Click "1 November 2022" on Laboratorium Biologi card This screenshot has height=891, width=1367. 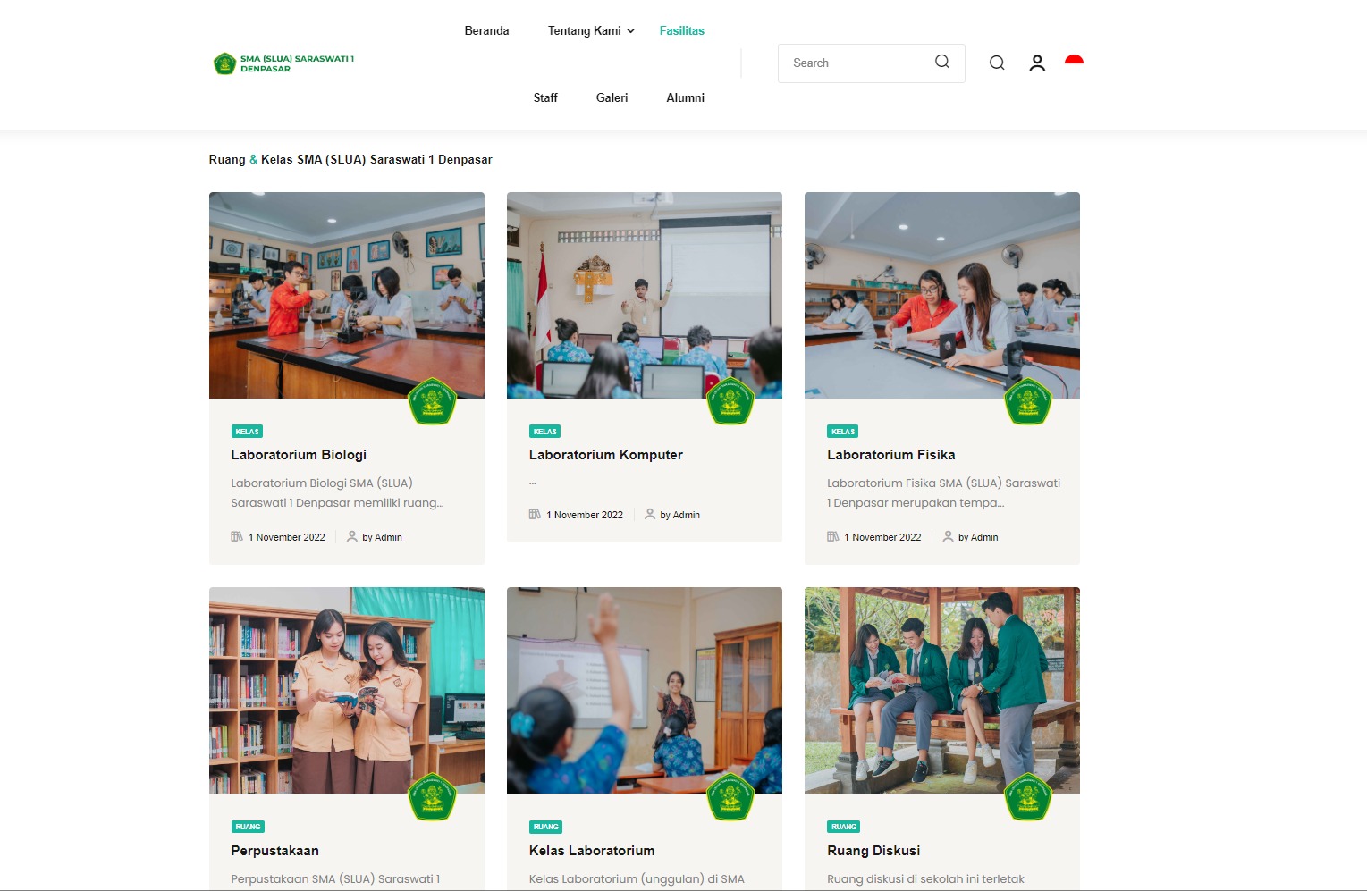pyautogui.click(x=286, y=537)
